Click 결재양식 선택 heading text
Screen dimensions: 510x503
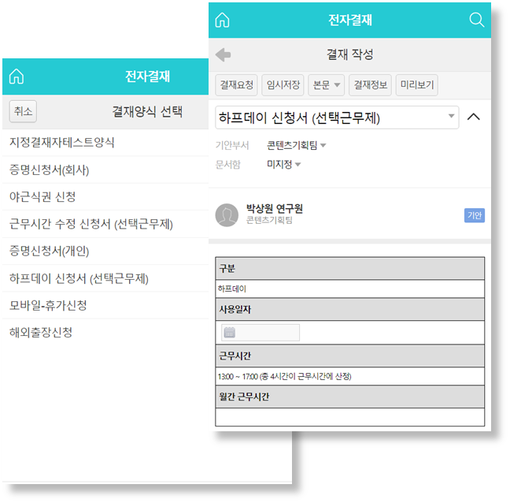pyautogui.click(x=147, y=111)
